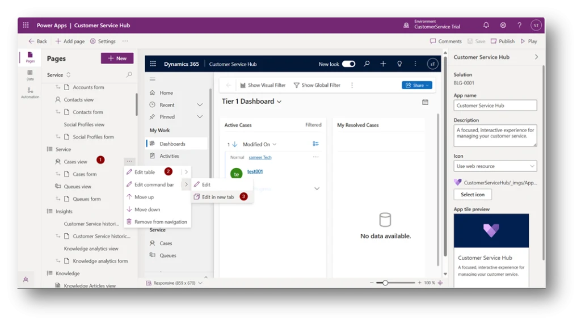
Task: Select Move down in context menu
Action: tap(147, 209)
